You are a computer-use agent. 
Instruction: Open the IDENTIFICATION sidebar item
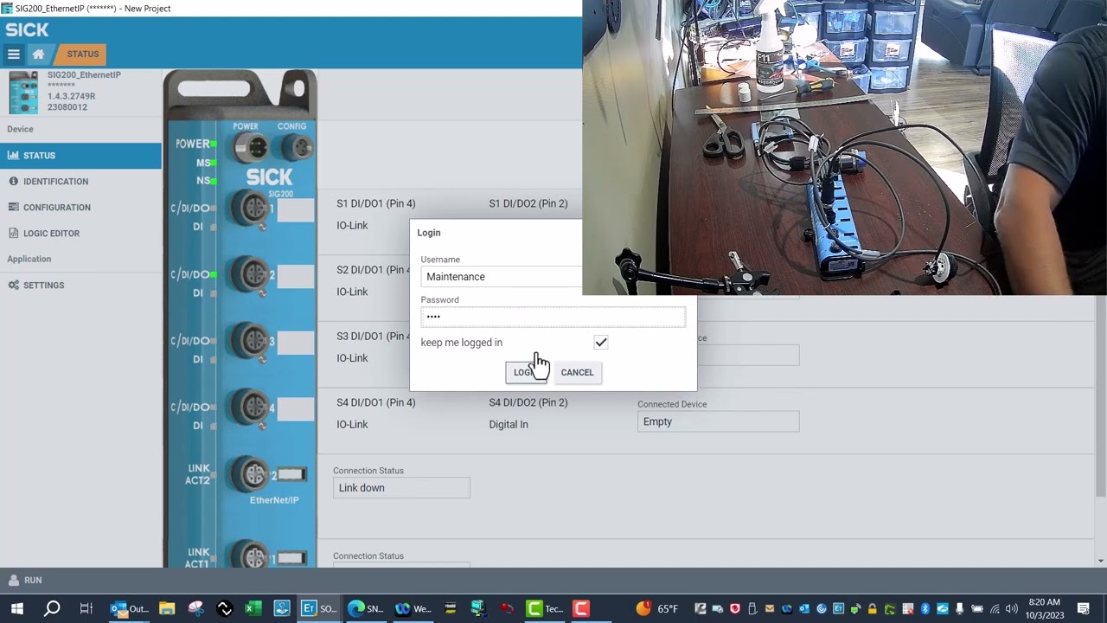[80, 182]
